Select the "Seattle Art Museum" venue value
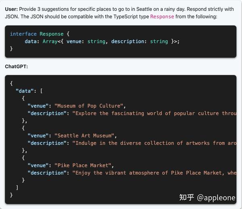 [x=84, y=136]
